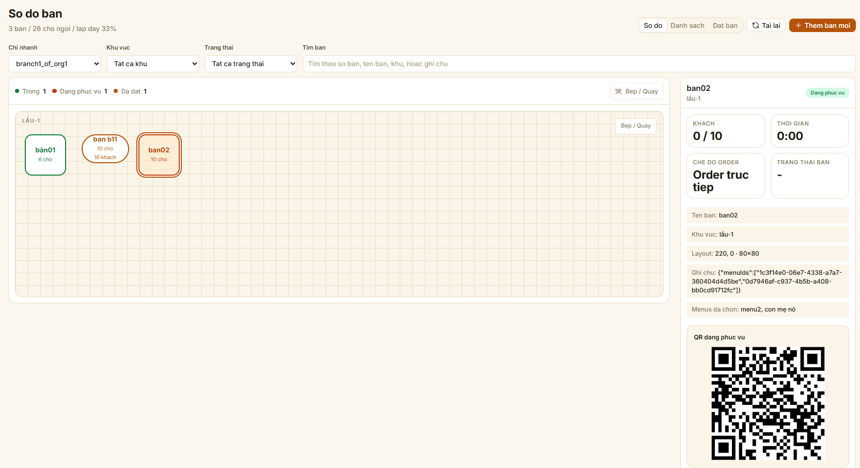Image resolution: width=860 pixels, height=468 pixels.
Task: Click Bep / Quay marker on floor grid
Action: coord(636,126)
